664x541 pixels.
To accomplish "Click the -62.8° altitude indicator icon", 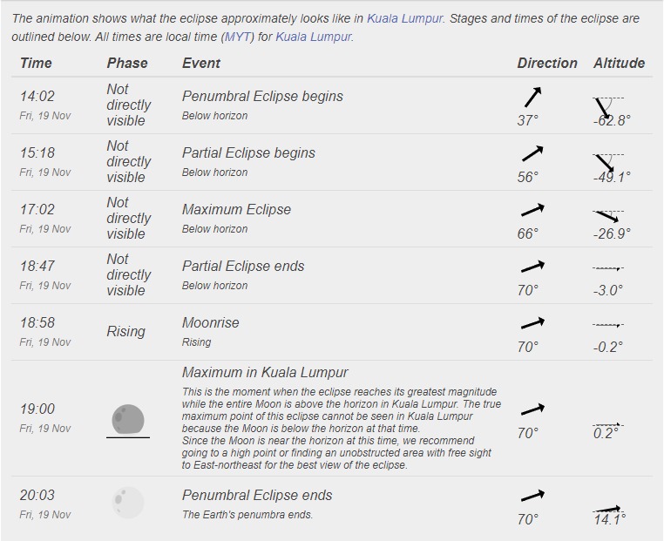I will point(606,105).
